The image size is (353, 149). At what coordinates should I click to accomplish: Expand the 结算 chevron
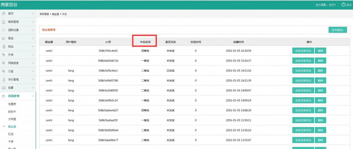(33, 87)
